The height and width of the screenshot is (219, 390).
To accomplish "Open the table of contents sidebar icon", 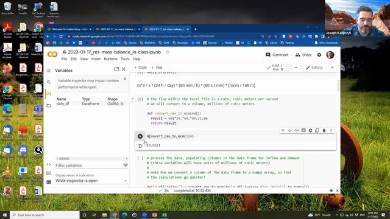I will pos(49,71).
